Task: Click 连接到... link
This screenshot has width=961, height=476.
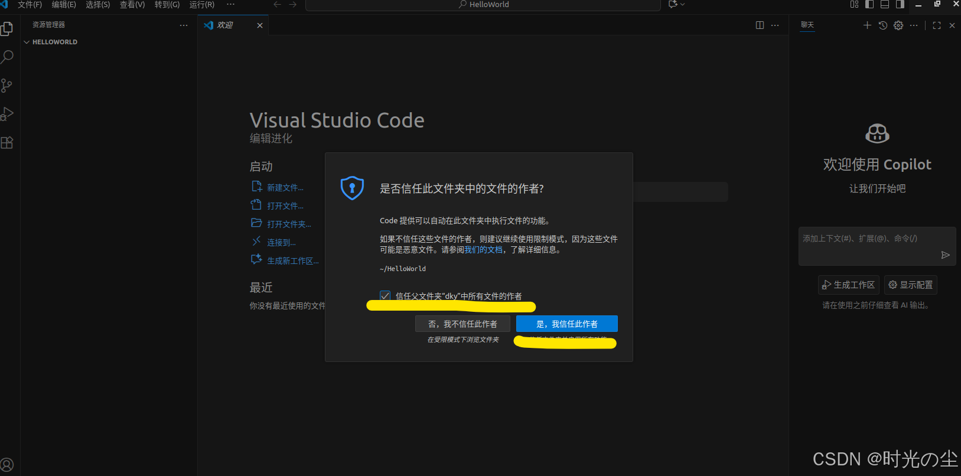Action: pos(281,242)
